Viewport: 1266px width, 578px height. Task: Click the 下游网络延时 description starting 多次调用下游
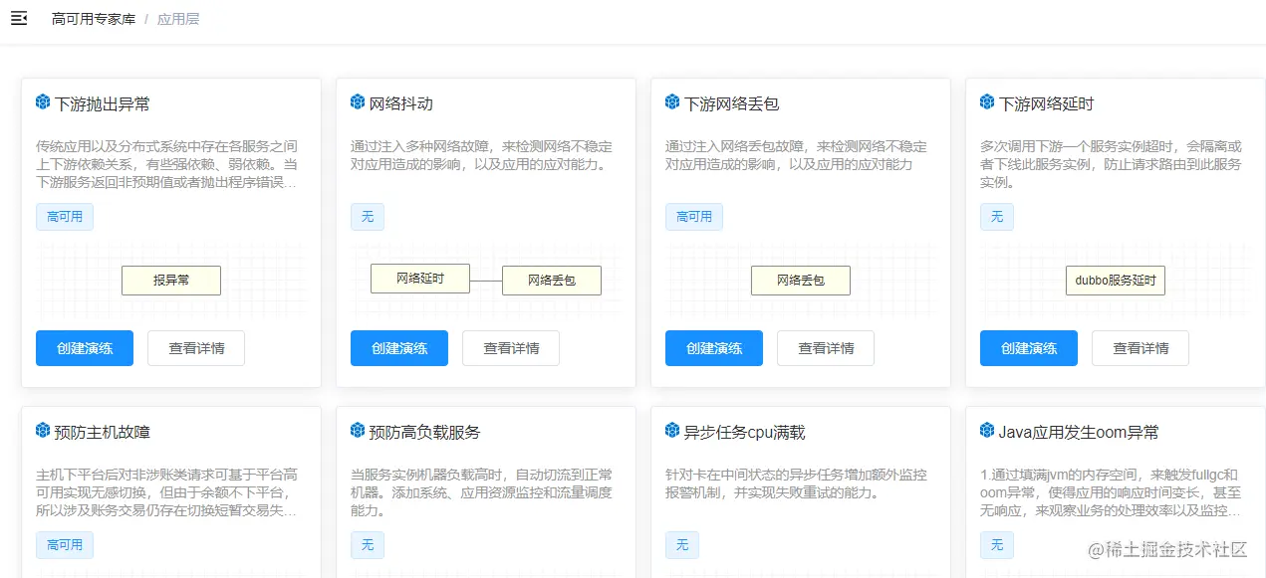click(x=1111, y=164)
